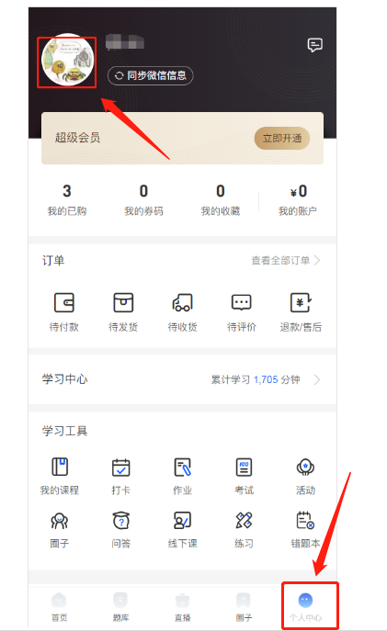View all orders via 查看全部订单
Image resolution: width=387 pixels, height=631 pixels.
coord(280,260)
